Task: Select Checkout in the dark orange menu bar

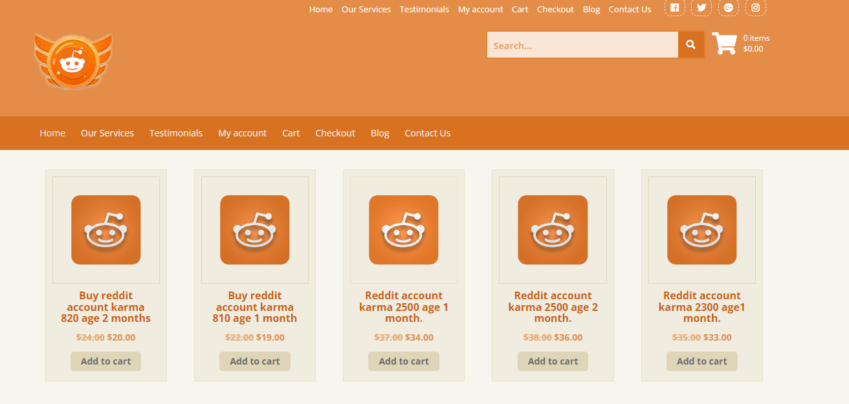Action: coord(335,133)
